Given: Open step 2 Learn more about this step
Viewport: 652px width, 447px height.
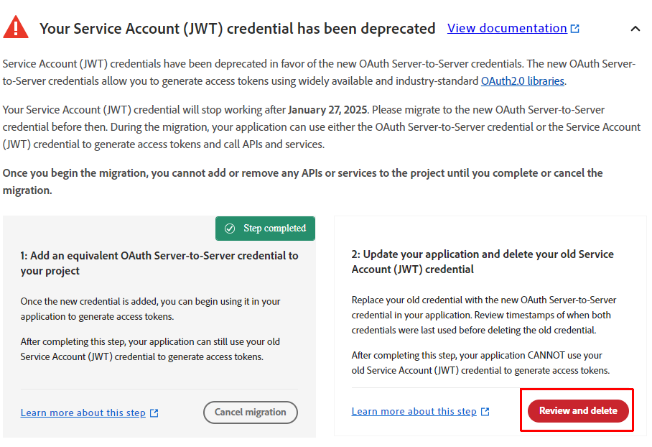Looking at the screenshot, I should (x=414, y=412).
